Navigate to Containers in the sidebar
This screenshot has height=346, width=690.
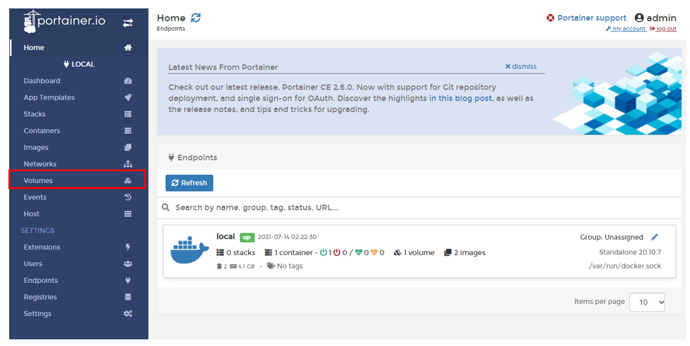[79, 131]
